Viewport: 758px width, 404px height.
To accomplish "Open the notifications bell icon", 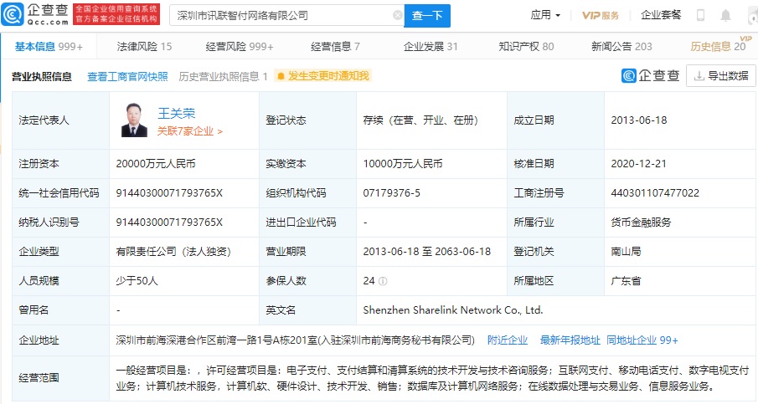I will point(725,15).
